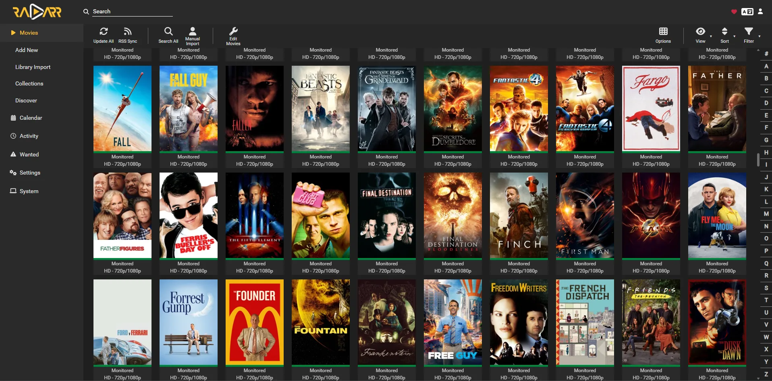Open the Forrest Gump poster
Image resolution: width=772 pixels, height=381 pixels.
[x=189, y=322]
